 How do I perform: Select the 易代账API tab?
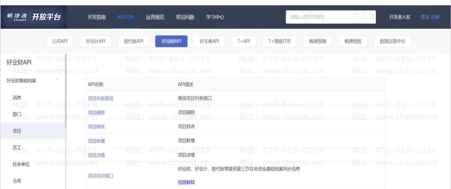134,41
